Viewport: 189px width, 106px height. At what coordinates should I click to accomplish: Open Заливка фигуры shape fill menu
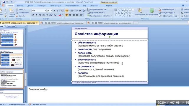167,9
